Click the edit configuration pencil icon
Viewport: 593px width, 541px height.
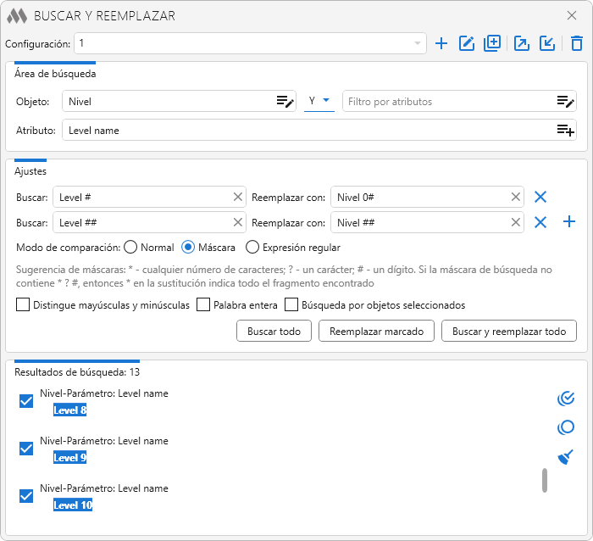(x=466, y=43)
